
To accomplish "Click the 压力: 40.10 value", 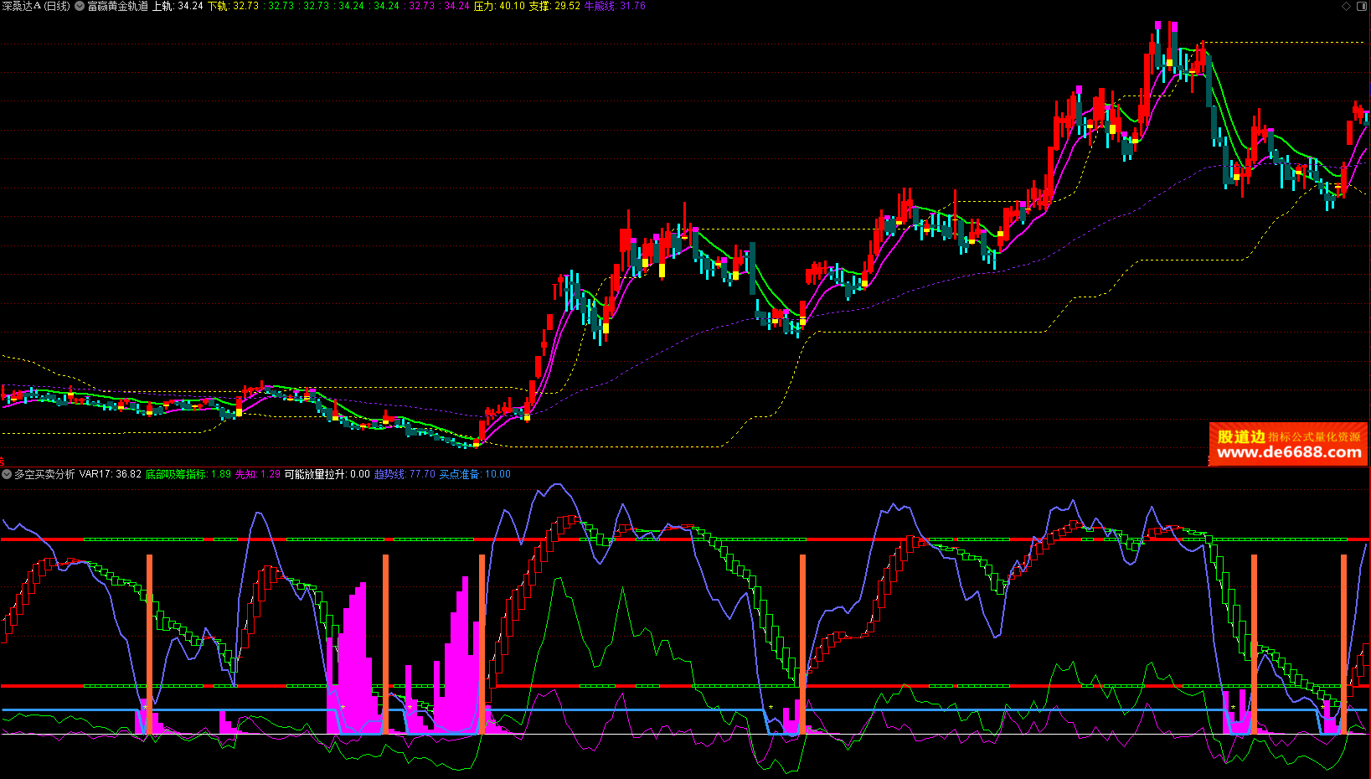I will pyautogui.click(x=499, y=6).
